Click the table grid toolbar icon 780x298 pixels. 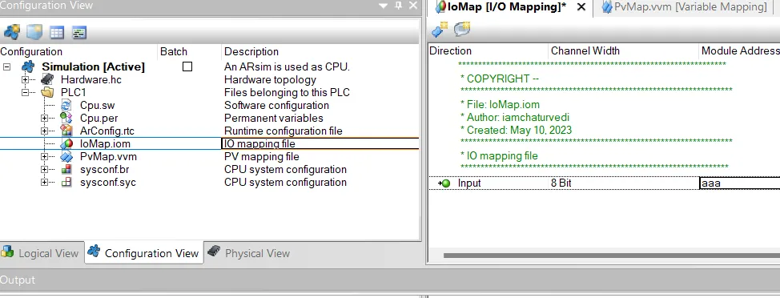(57, 33)
